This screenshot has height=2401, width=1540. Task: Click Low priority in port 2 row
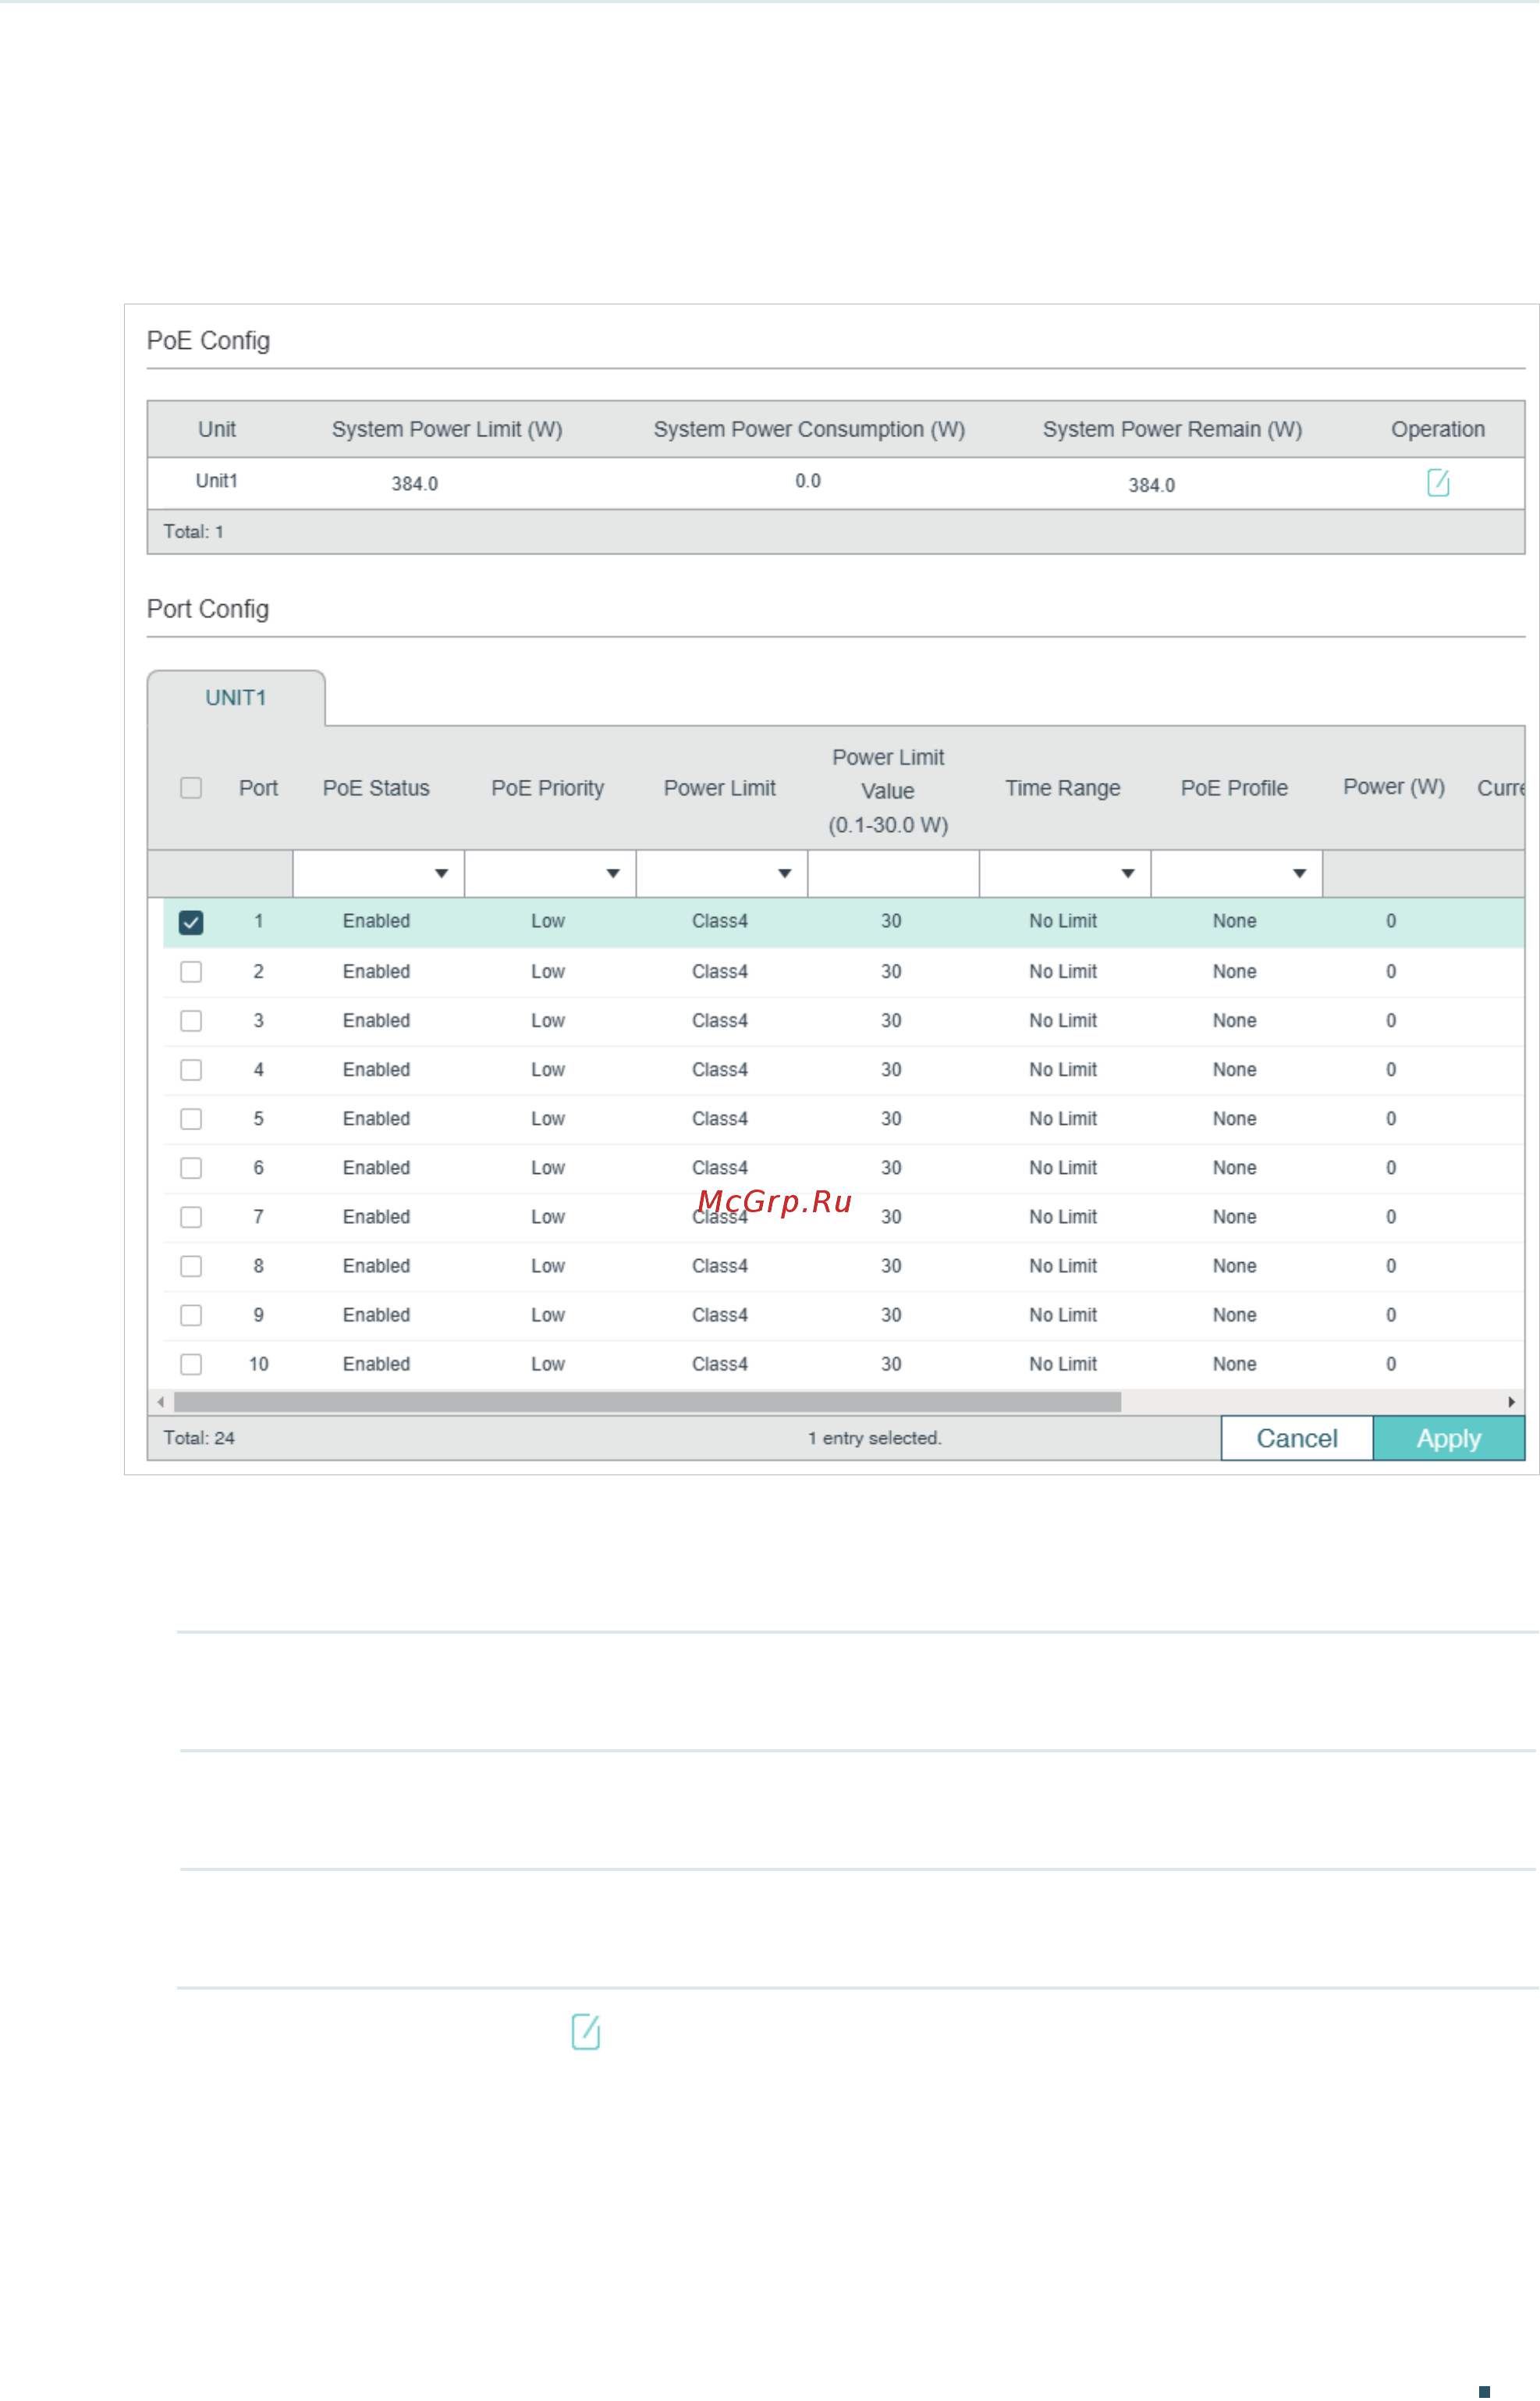[x=548, y=973]
